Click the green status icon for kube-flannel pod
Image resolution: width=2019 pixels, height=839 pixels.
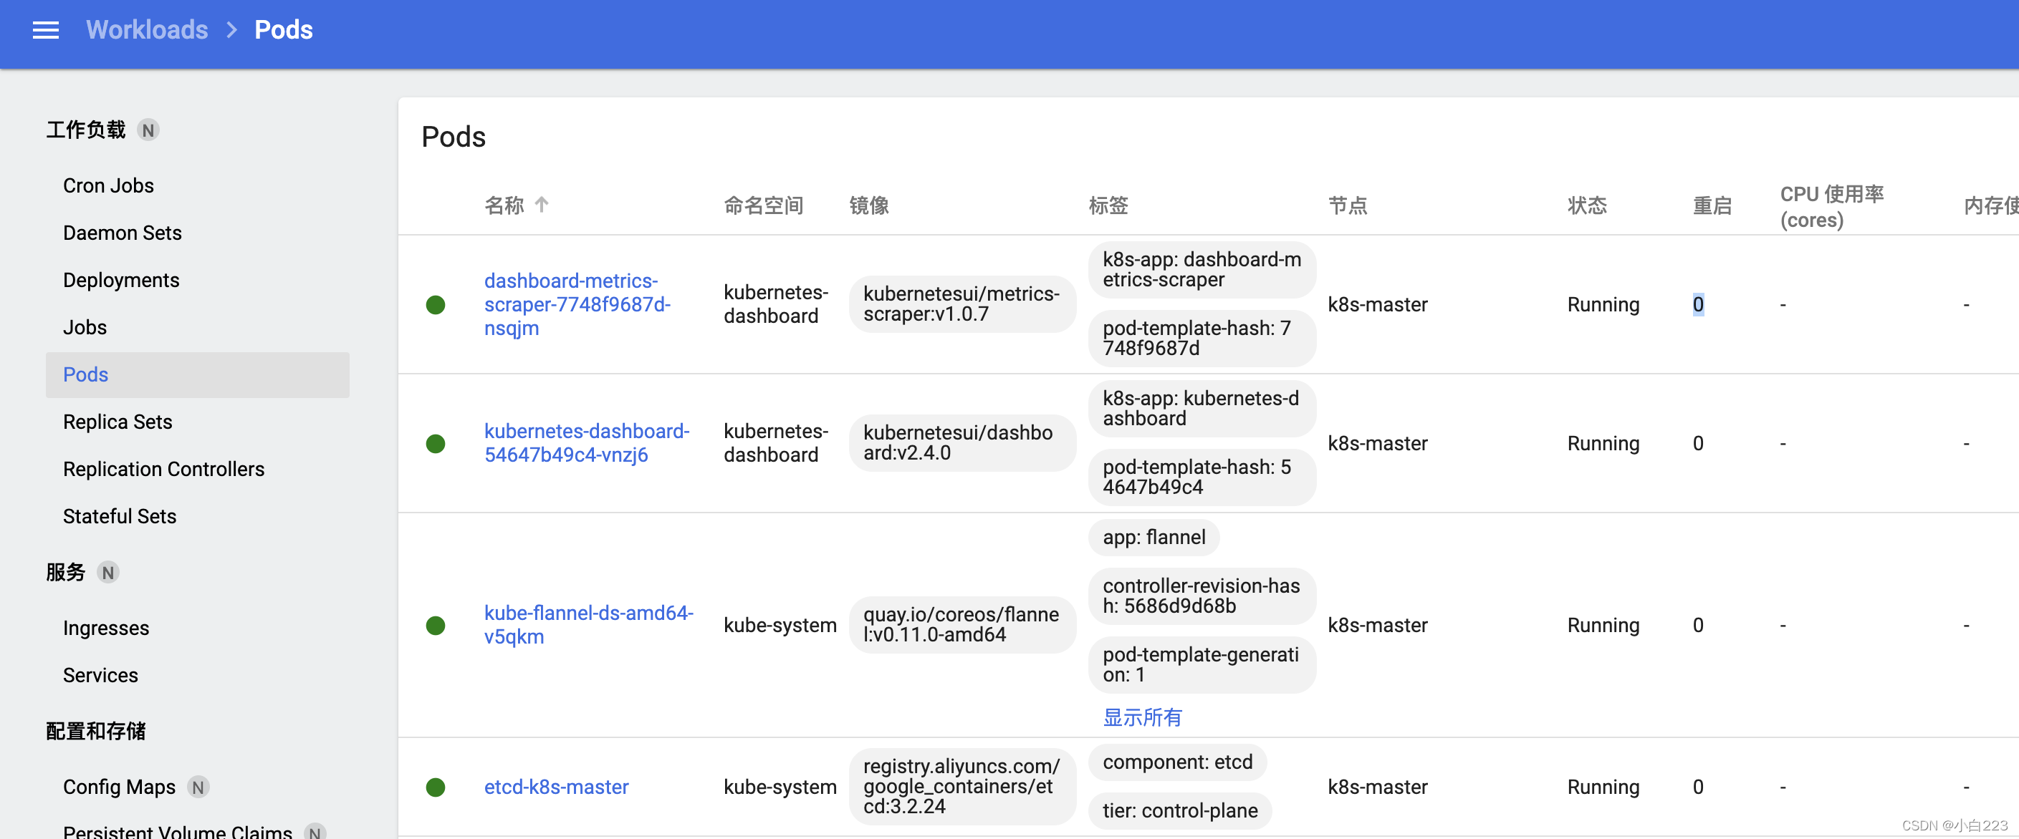point(436,625)
